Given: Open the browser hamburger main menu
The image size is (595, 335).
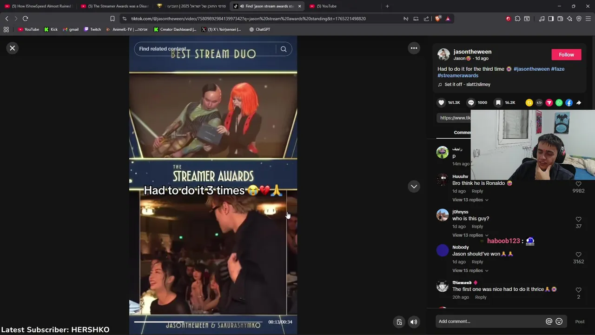Looking at the screenshot, I should click(588, 19).
